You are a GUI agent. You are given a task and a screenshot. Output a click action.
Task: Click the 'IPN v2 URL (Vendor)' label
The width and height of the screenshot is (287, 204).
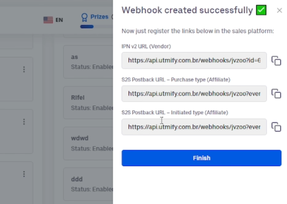click(146, 47)
